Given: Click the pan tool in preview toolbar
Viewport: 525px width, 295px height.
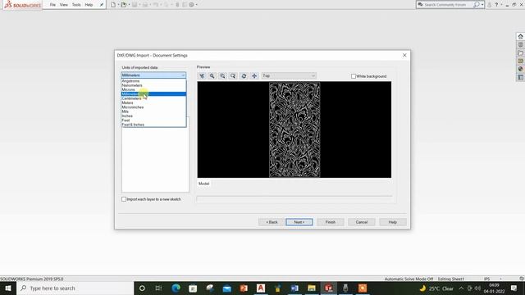Looking at the screenshot, I should pyautogui.click(x=254, y=76).
